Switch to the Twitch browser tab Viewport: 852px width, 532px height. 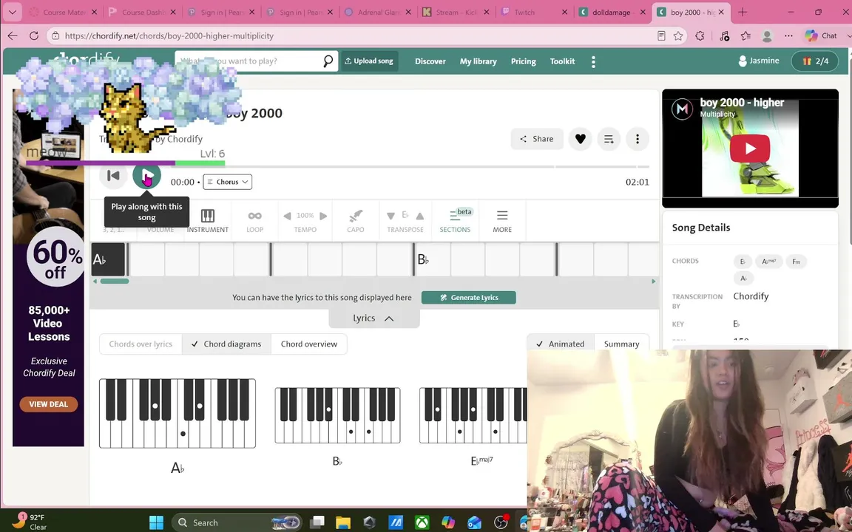coord(535,12)
